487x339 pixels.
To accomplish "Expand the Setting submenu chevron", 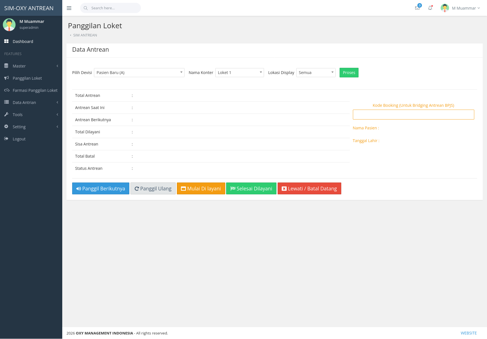I will (x=57, y=127).
